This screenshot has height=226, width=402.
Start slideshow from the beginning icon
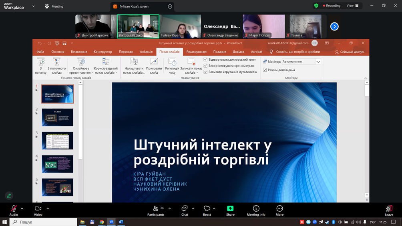(41, 62)
